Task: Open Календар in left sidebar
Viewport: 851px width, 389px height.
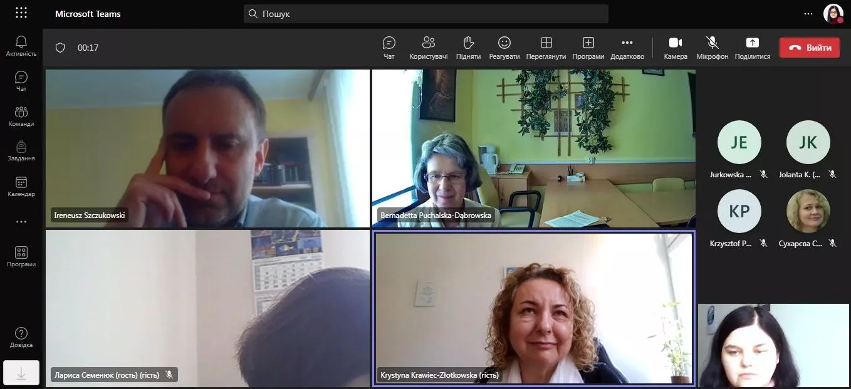Action: [21, 186]
